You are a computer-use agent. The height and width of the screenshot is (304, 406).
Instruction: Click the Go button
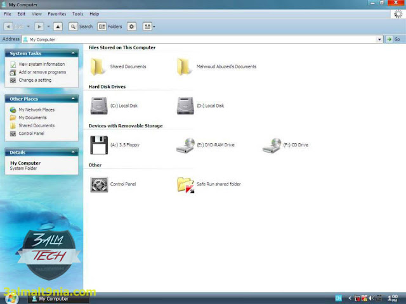tap(394, 39)
